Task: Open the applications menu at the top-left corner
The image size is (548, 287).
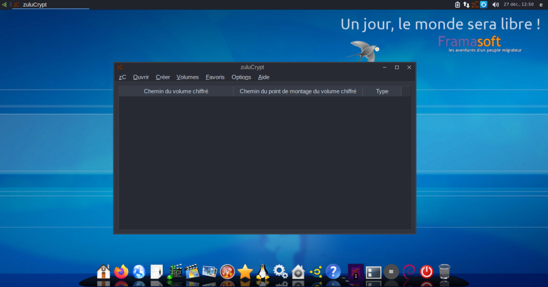Action: click(x=4, y=4)
